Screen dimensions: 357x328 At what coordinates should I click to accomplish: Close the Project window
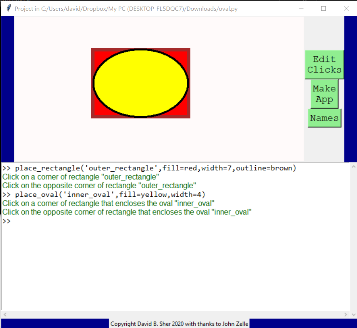(x=346, y=8)
